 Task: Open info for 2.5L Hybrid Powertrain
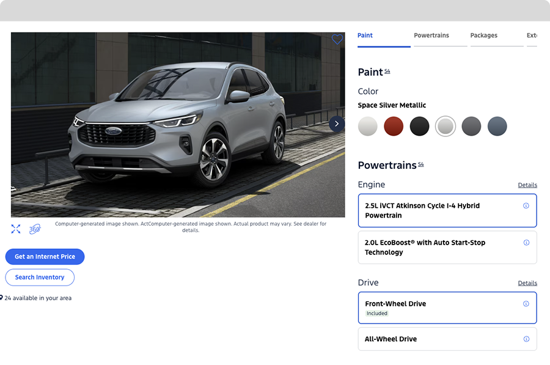(x=526, y=205)
